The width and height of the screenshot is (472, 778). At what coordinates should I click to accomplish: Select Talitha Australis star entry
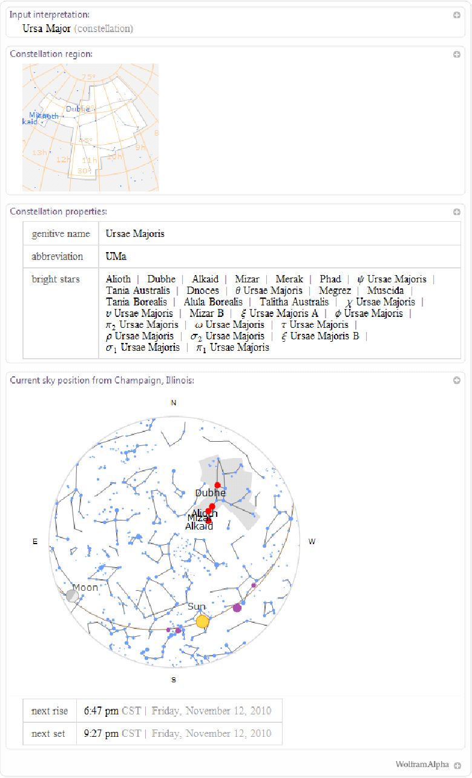(294, 302)
